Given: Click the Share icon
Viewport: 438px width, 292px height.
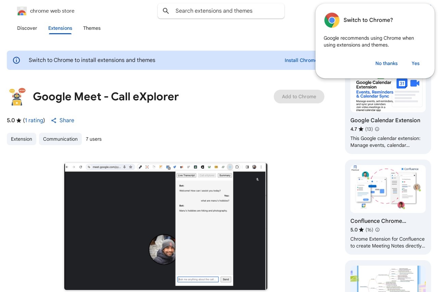Looking at the screenshot, I should (54, 120).
